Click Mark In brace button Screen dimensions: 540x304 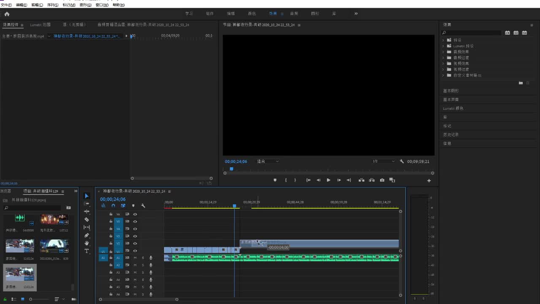pos(286,180)
